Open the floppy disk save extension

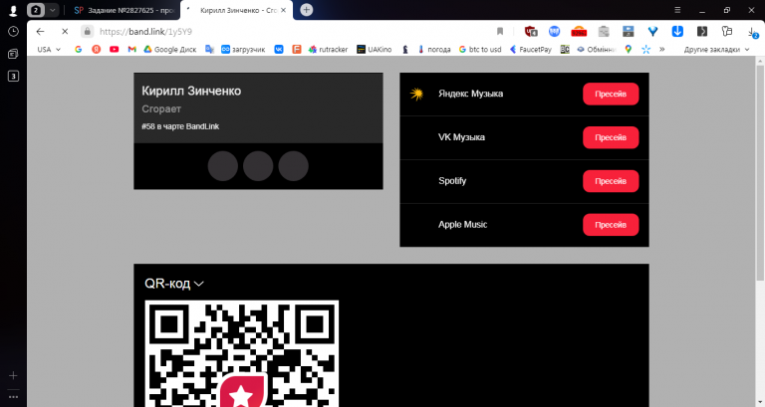628,31
